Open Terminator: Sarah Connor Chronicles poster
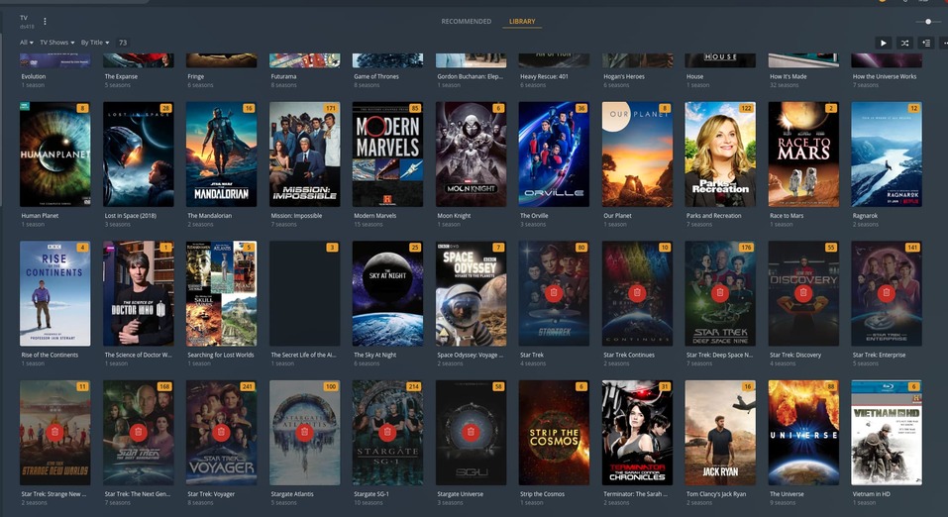Screen dimensions: 948x517 (x=637, y=433)
